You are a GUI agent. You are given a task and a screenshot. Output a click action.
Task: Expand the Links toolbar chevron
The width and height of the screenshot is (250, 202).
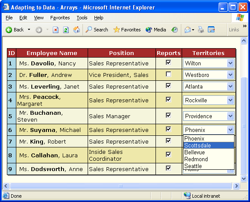pyautogui.click(x=245, y=26)
